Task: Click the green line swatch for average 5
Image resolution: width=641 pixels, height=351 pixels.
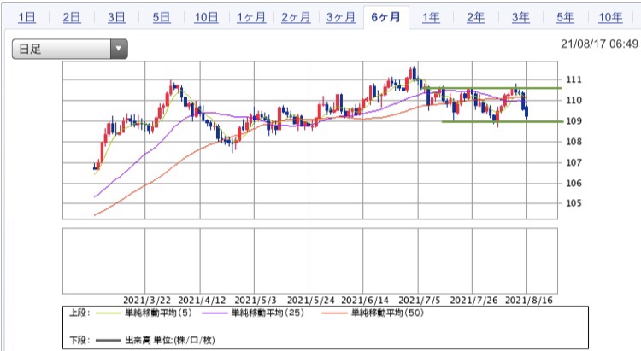Action: 109,313
